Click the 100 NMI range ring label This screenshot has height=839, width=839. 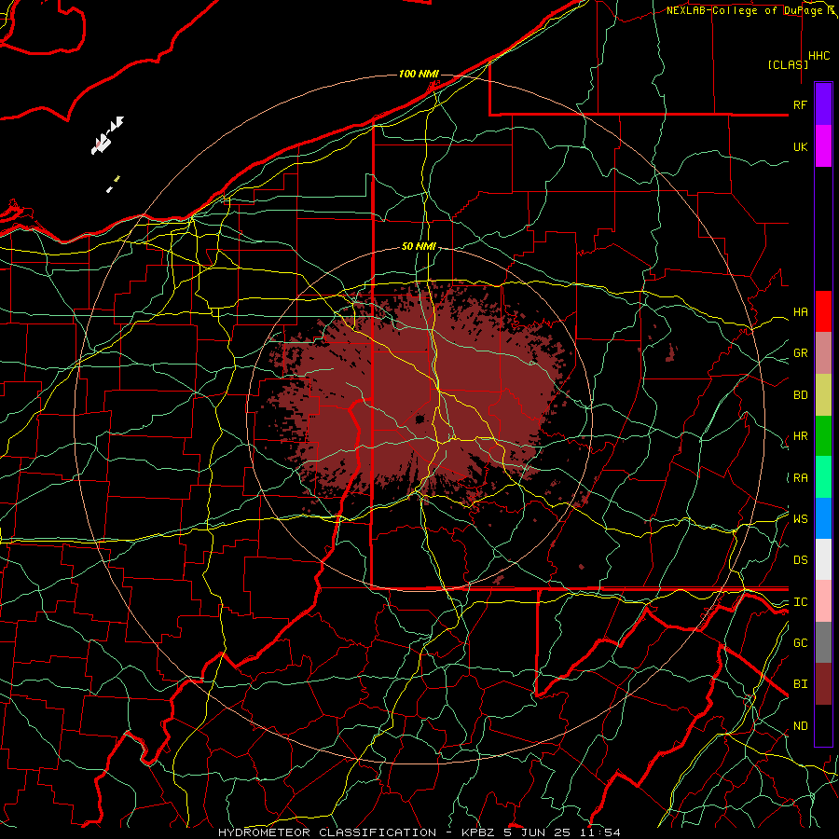click(419, 74)
